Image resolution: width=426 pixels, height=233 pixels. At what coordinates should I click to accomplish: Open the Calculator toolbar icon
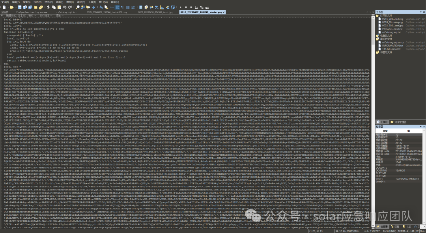pos(141,7)
